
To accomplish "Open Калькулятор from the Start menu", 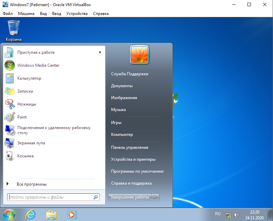I will 29,78.
